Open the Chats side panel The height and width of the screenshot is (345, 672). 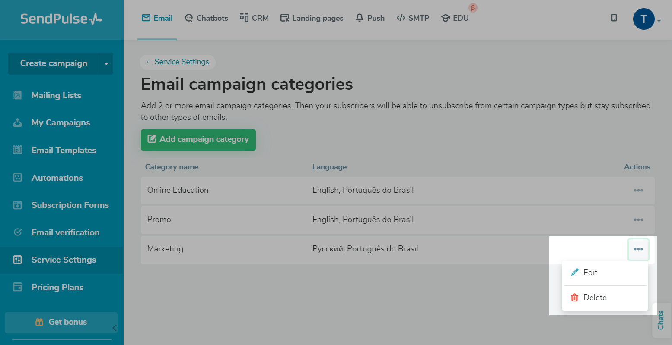[x=661, y=320]
